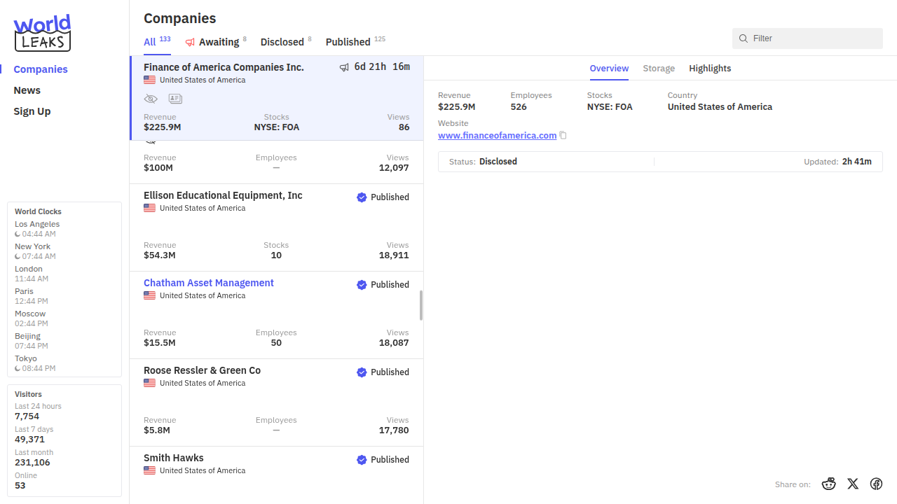Viewport: 897px width, 504px height.
Task: Go to News in the sidebar
Action: pyautogui.click(x=27, y=90)
